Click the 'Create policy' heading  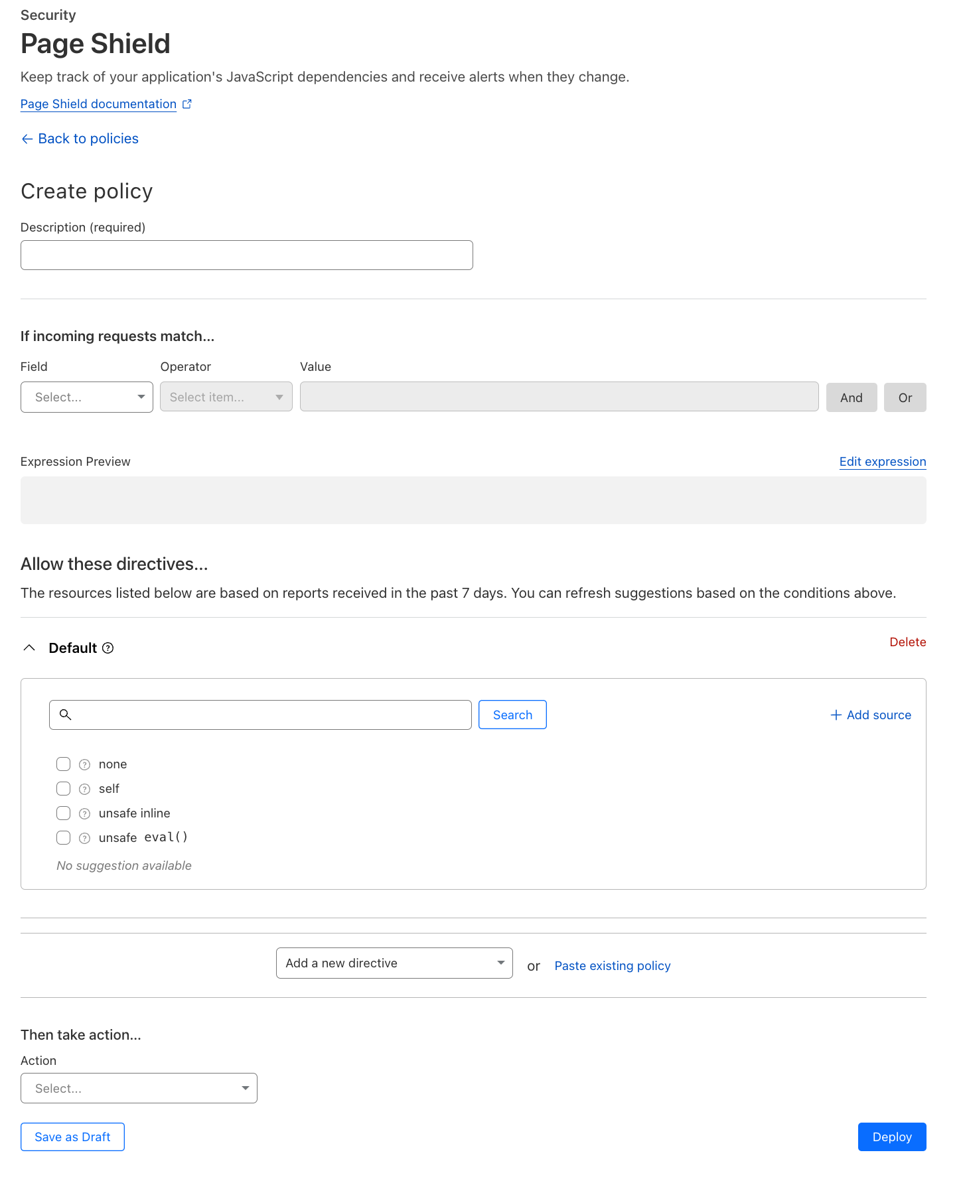[x=87, y=192]
